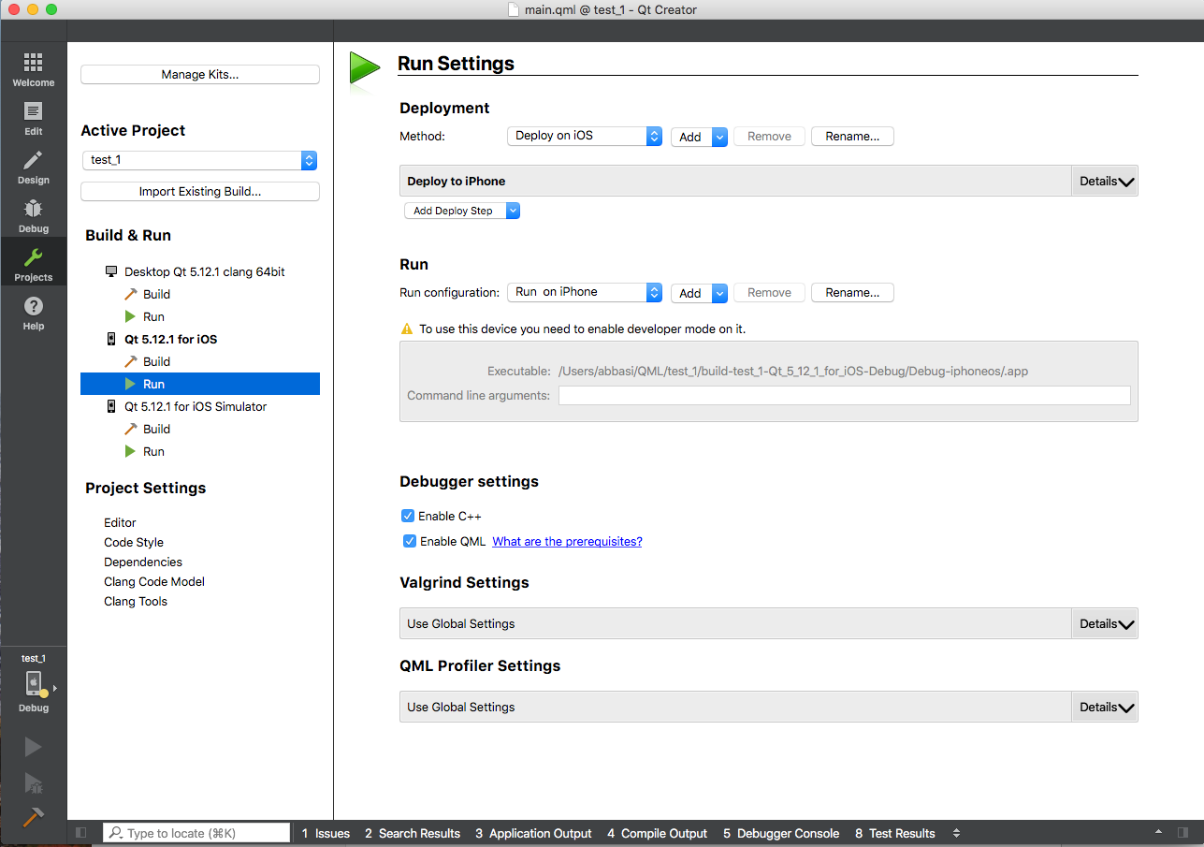The height and width of the screenshot is (847, 1204).
Task: Click Remove button in Run section
Action: (x=769, y=293)
